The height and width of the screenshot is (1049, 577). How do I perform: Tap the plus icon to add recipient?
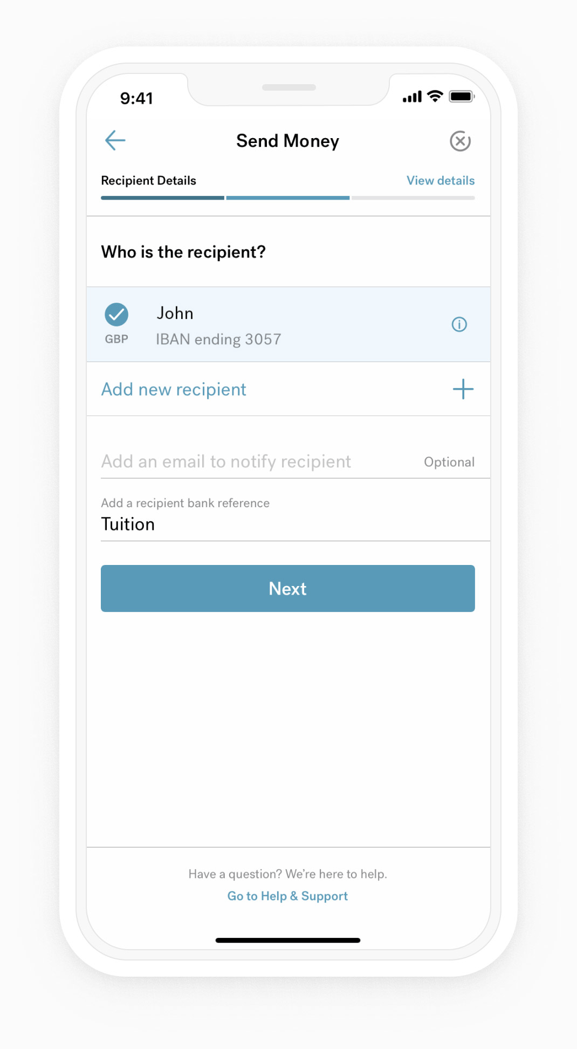tap(463, 389)
